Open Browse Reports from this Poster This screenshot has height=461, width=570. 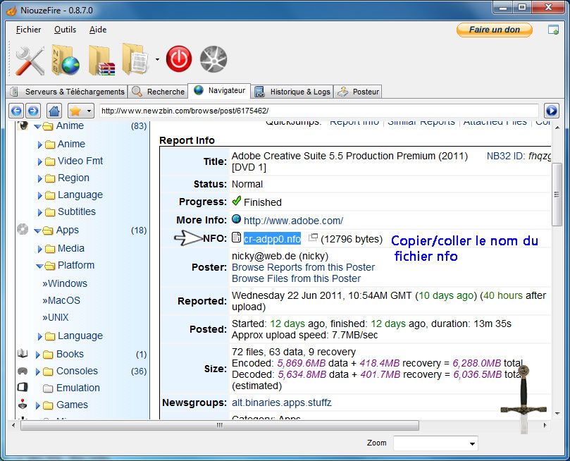pyautogui.click(x=303, y=267)
